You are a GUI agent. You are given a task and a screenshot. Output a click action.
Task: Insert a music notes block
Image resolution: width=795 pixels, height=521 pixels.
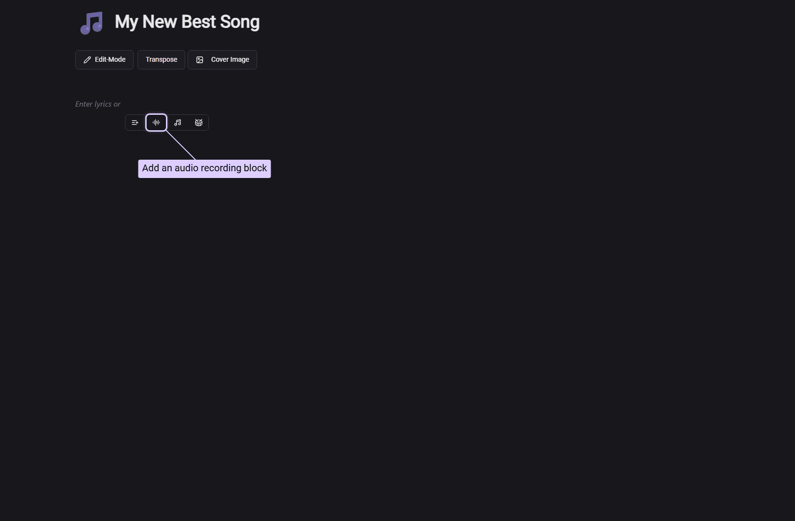coord(178,123)
